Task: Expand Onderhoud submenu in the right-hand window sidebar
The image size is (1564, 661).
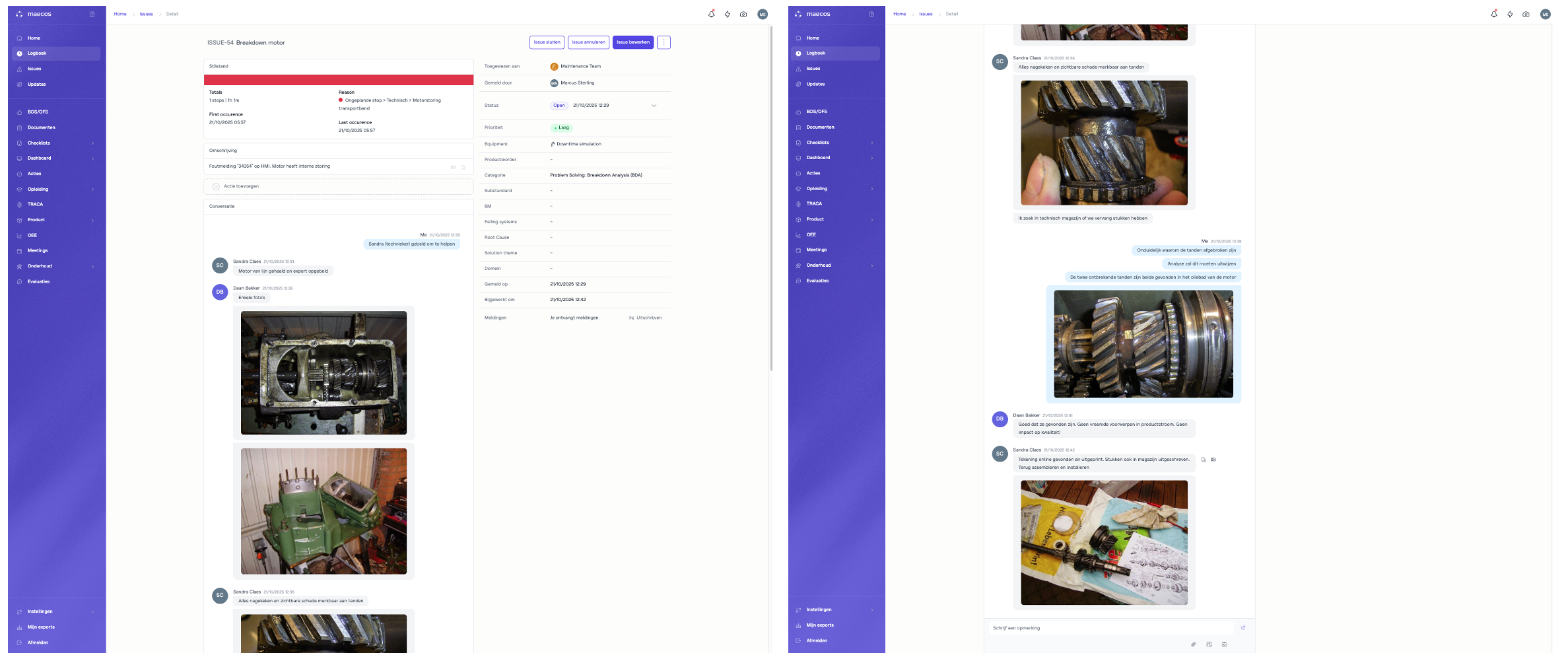Action: (871, 265)
